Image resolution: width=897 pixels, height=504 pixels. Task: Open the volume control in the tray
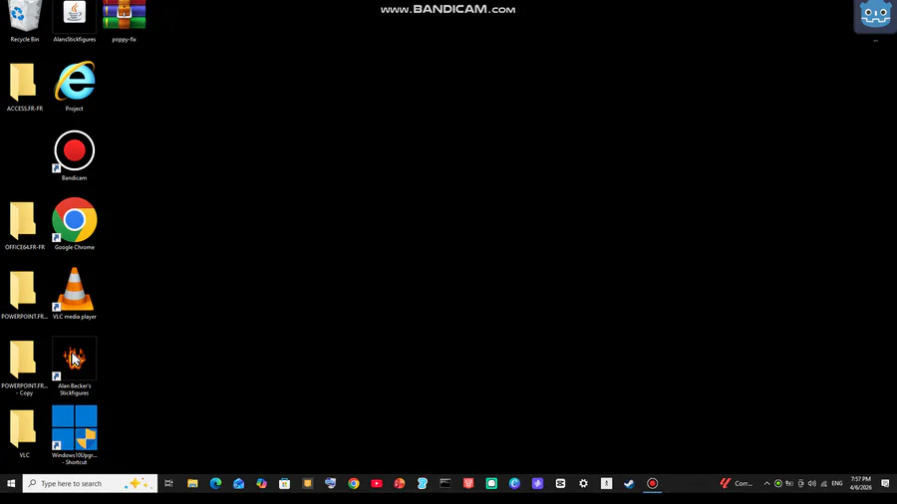pyautogui.click(x=811, y=483)
